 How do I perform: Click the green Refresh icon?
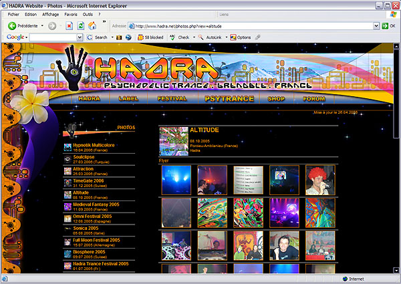click(81, 26)
